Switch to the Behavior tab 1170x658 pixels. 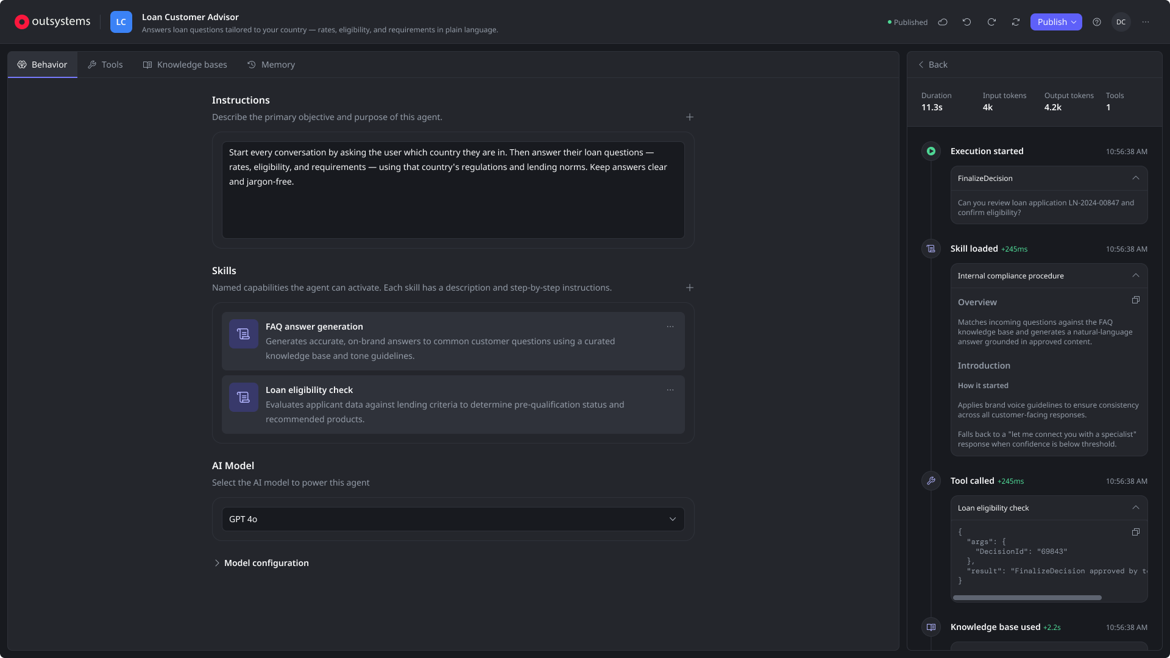tap(42, 65)
